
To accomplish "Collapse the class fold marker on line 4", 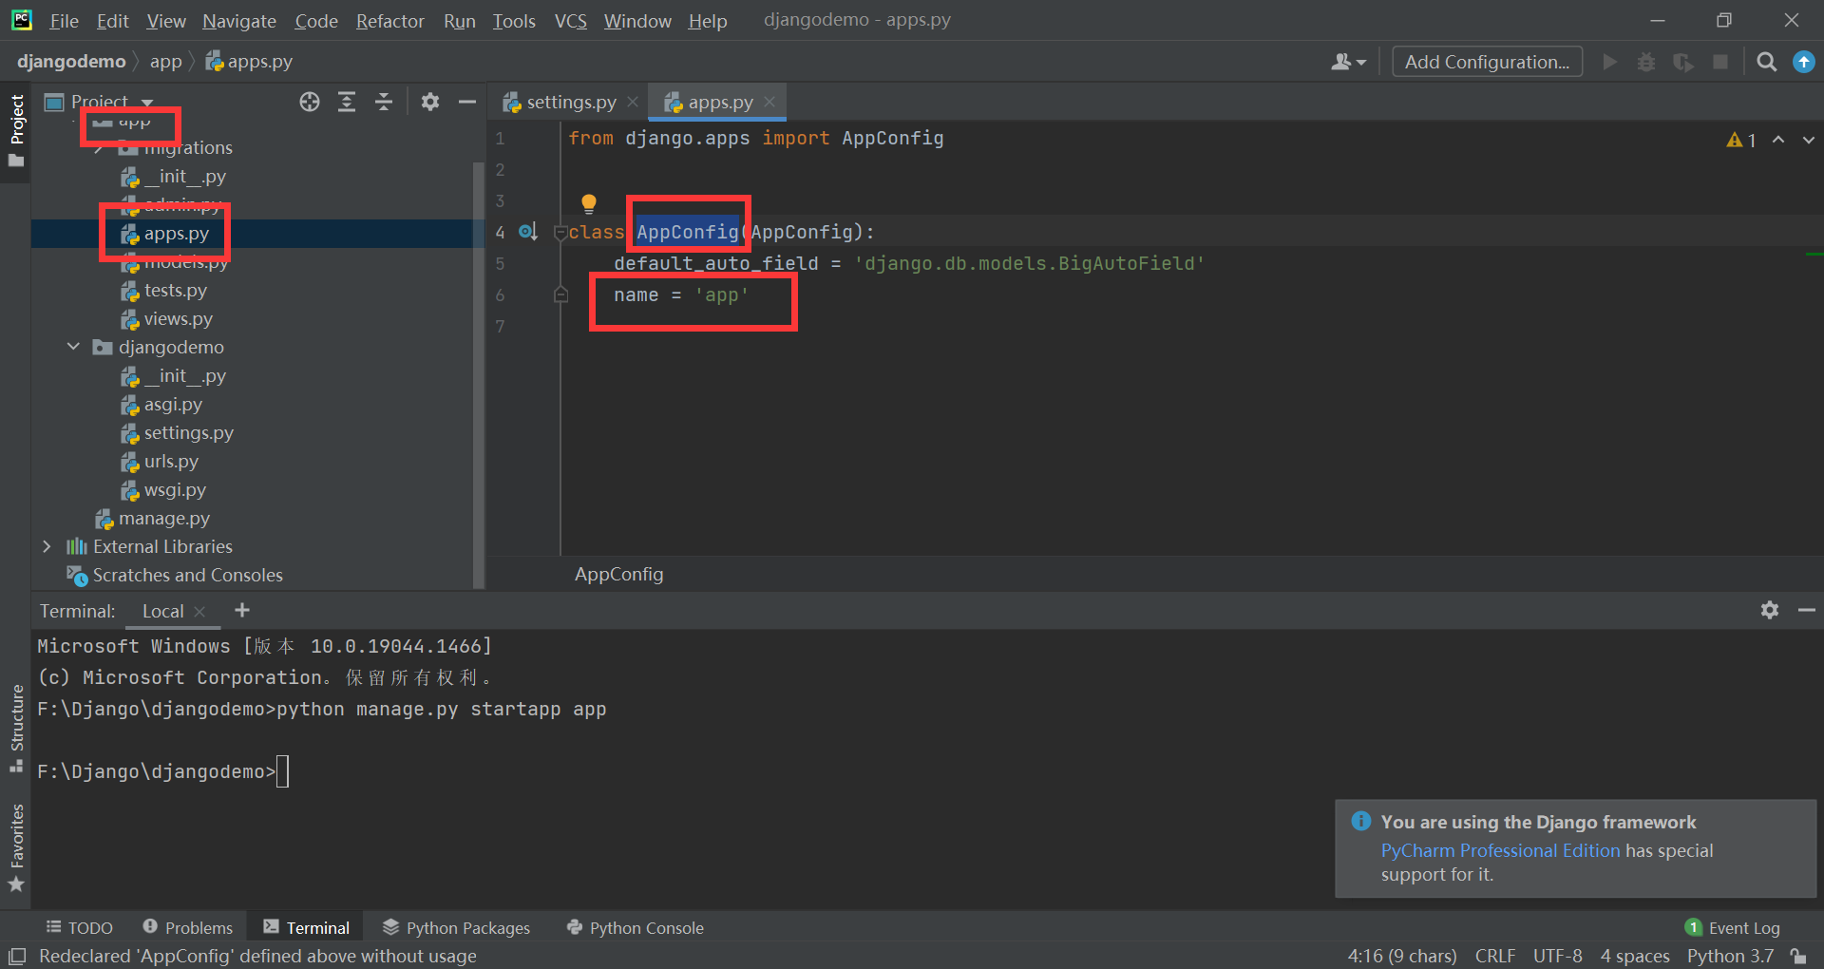I will pos(560,233).
